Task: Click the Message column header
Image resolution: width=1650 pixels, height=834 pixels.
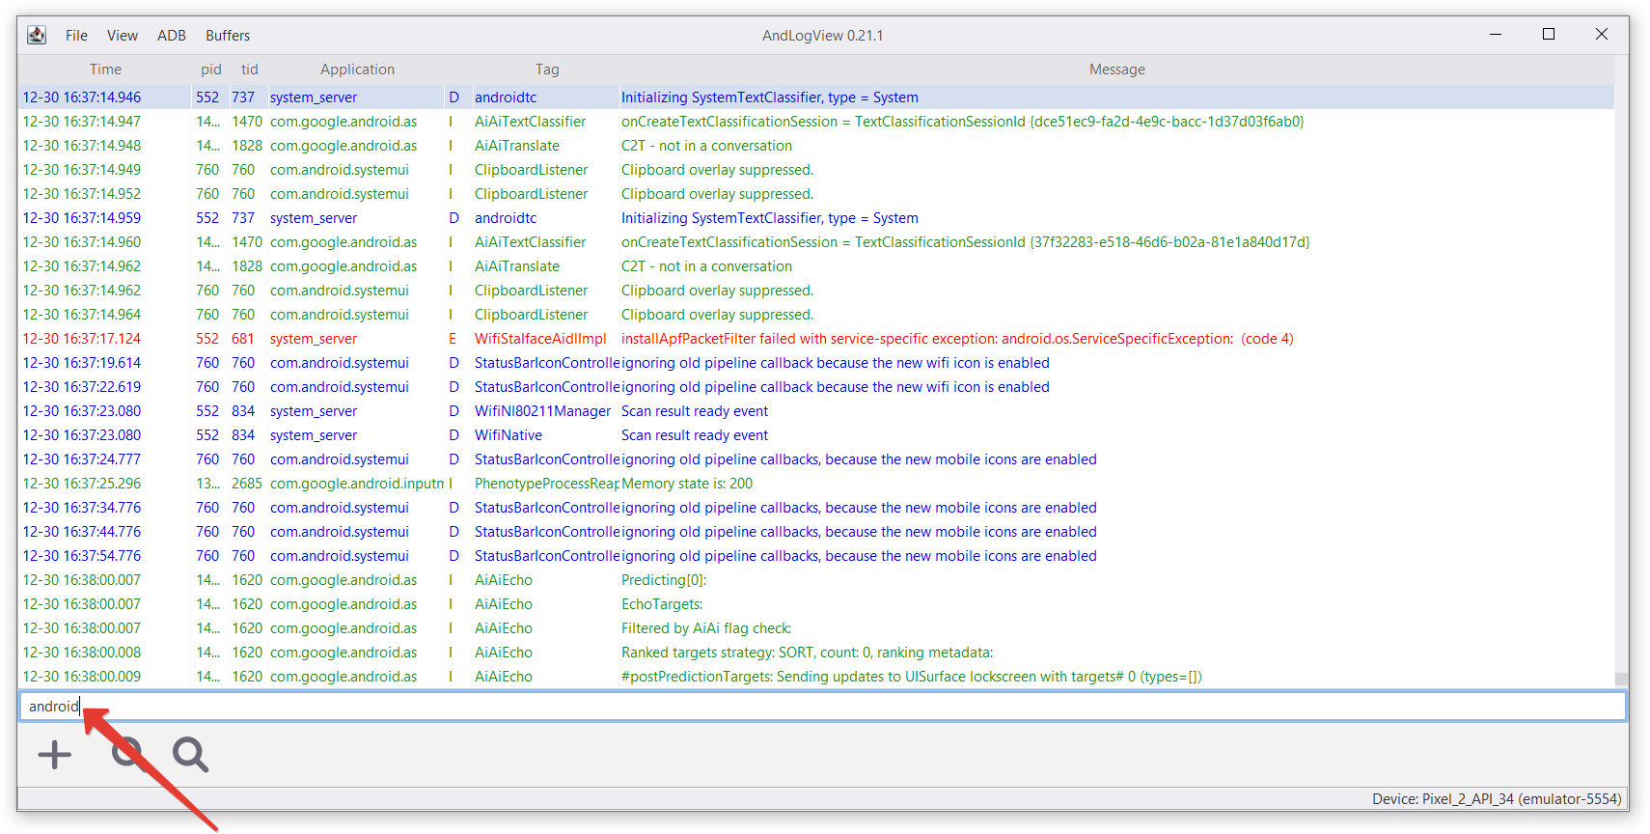Action: pos(1116,69)
